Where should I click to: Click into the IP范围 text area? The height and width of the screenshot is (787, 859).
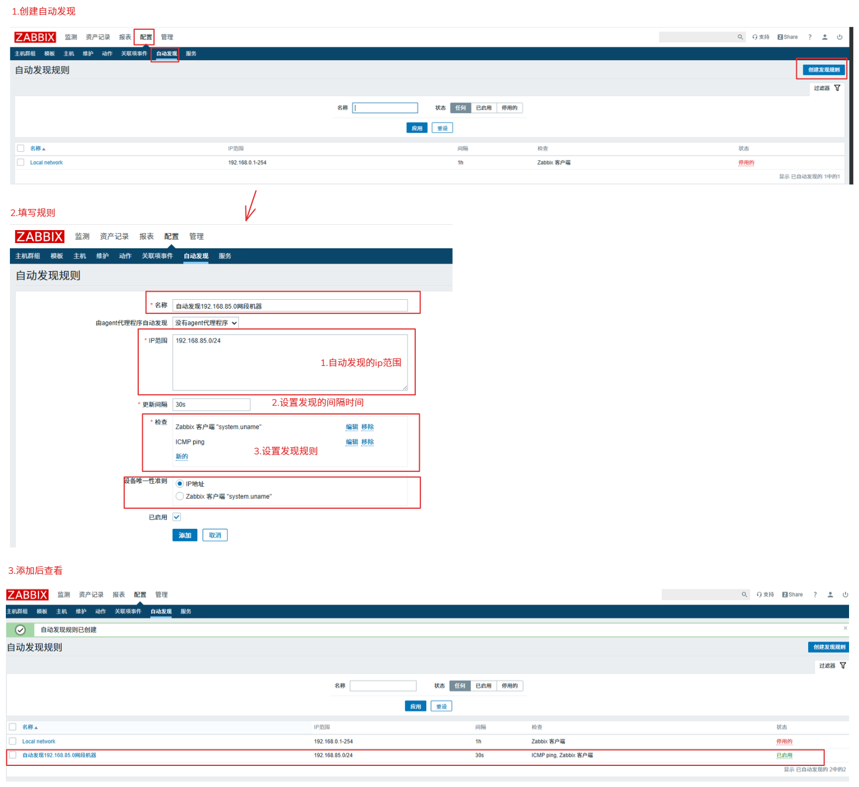click(290, 362)
